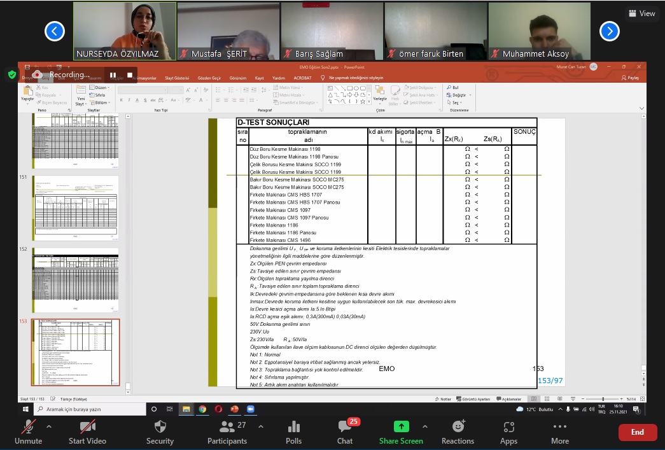This screenshot has width=665, height=450.
Task: Open the Seç select dropdown
Action: [454, 102]
